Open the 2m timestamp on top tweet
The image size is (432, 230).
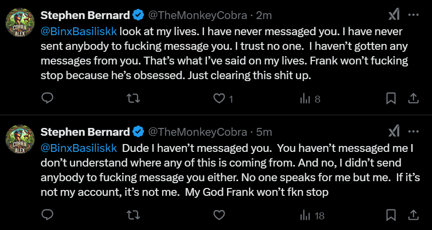tap(264, 15)
